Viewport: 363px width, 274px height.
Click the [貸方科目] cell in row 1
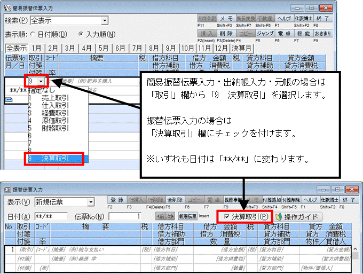tap(279, 249)
